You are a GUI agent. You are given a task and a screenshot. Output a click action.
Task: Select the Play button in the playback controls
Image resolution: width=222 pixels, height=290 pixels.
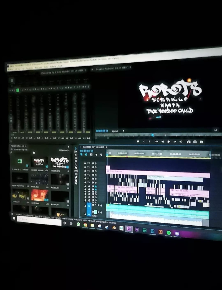pyautogui.click(x=169, y=141)
